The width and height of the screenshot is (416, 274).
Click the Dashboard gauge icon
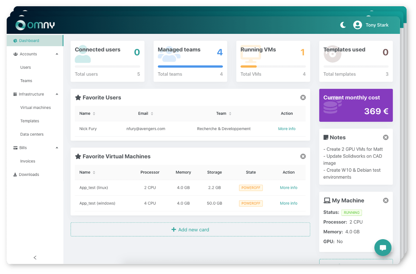point(15,40)
